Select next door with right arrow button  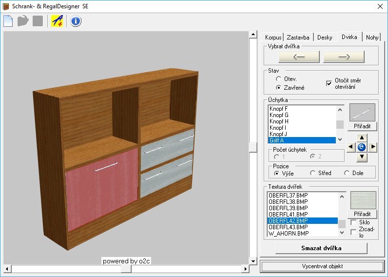point(344,57)
